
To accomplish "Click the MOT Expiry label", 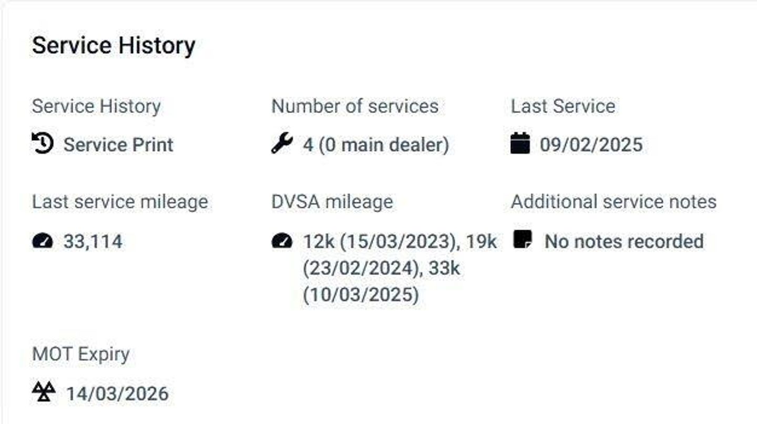I will 80,354.
